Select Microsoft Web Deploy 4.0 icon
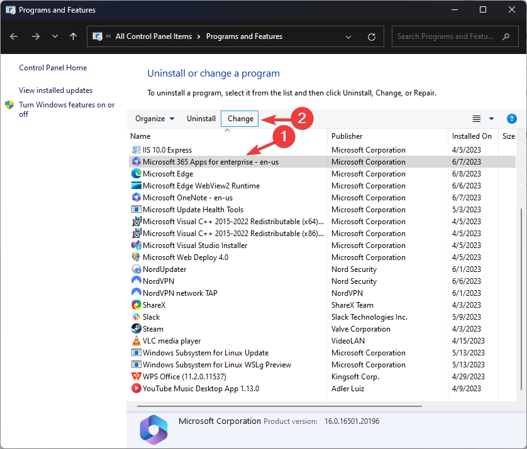527x449 pixels. pos(136,257)
